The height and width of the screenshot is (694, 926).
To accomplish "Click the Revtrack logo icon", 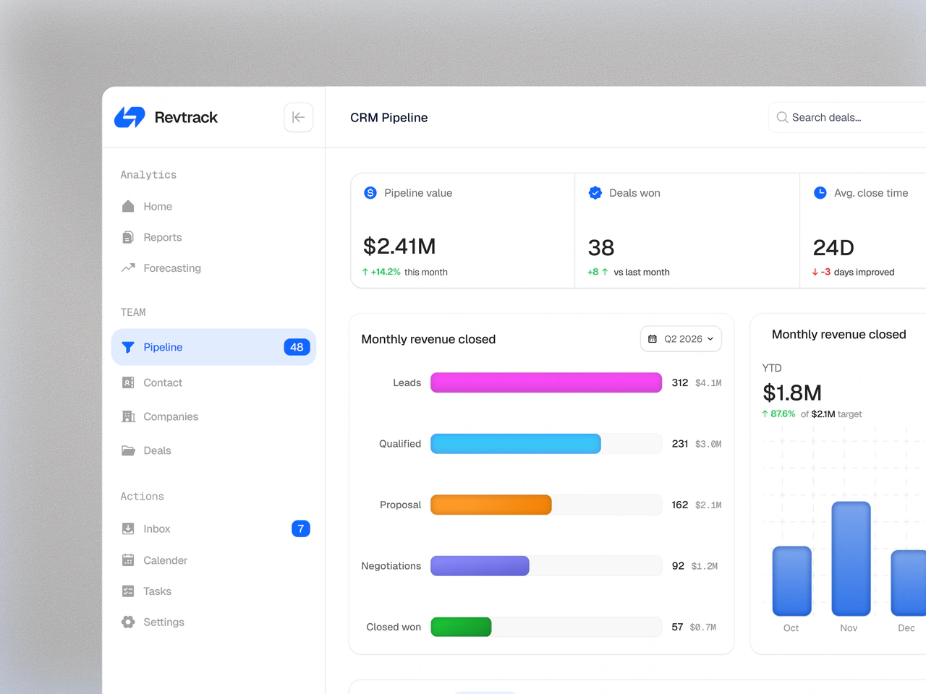I will tap(130, 117).
